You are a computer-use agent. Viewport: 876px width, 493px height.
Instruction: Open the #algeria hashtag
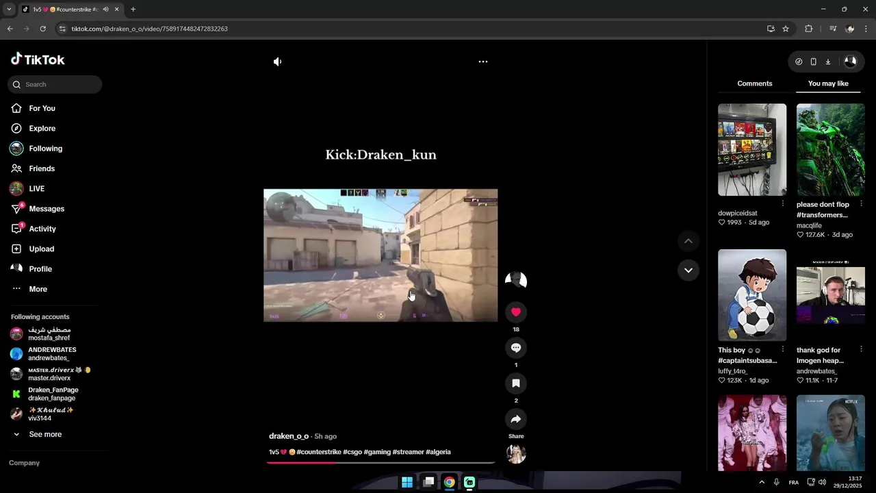click(438, 452)
